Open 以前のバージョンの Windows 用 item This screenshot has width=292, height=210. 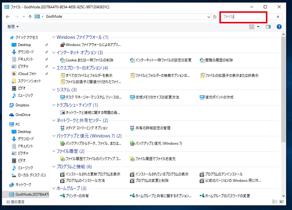coord(230,180)
